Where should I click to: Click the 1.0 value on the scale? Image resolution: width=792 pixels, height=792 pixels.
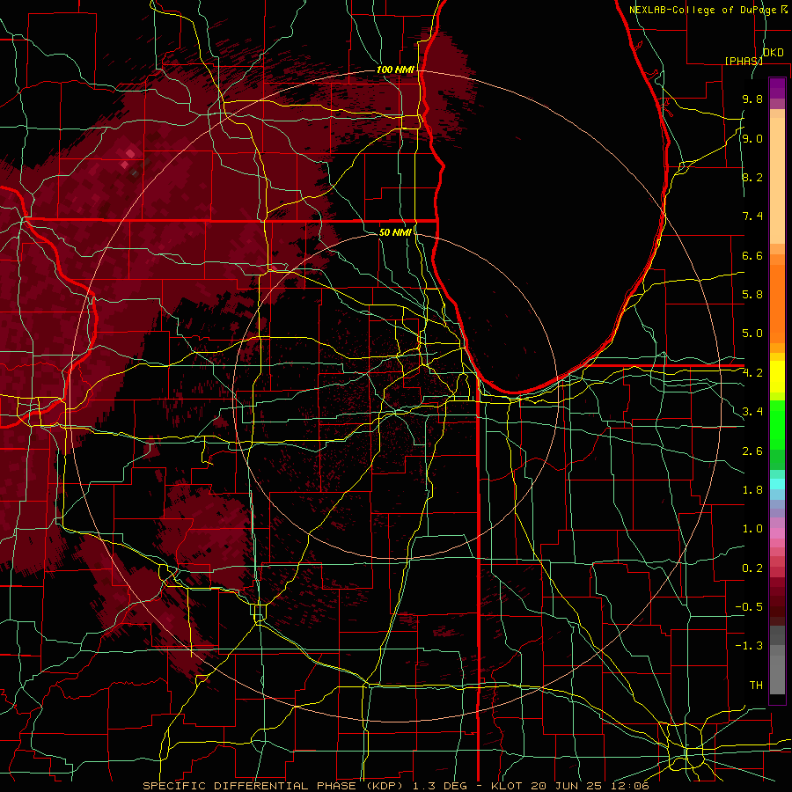pos(752,529)
